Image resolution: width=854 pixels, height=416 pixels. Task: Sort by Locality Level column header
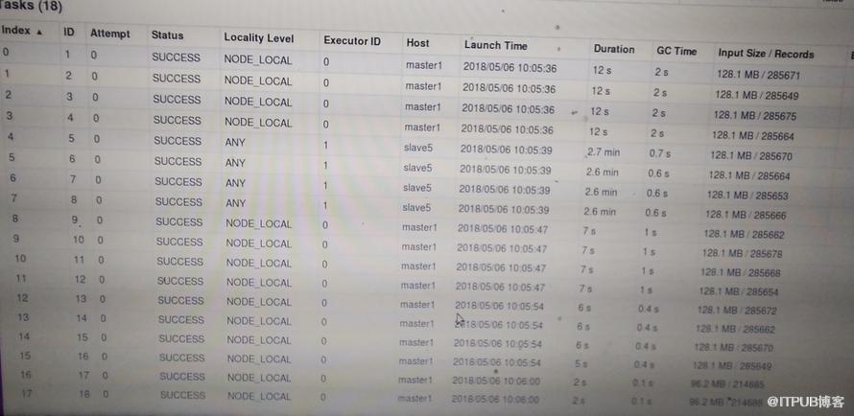click(x=259, y=38)
